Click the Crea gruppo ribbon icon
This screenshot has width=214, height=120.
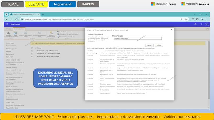tap(15, 34)
